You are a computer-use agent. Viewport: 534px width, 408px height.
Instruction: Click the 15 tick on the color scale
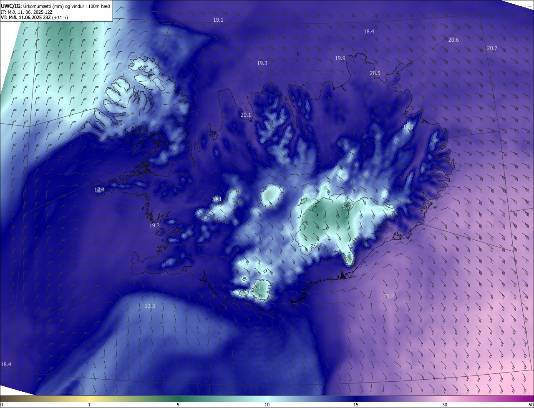point(356,405)
